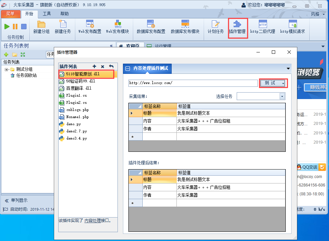Switch to the 帮助 ribbon tab

pos(64,14)
